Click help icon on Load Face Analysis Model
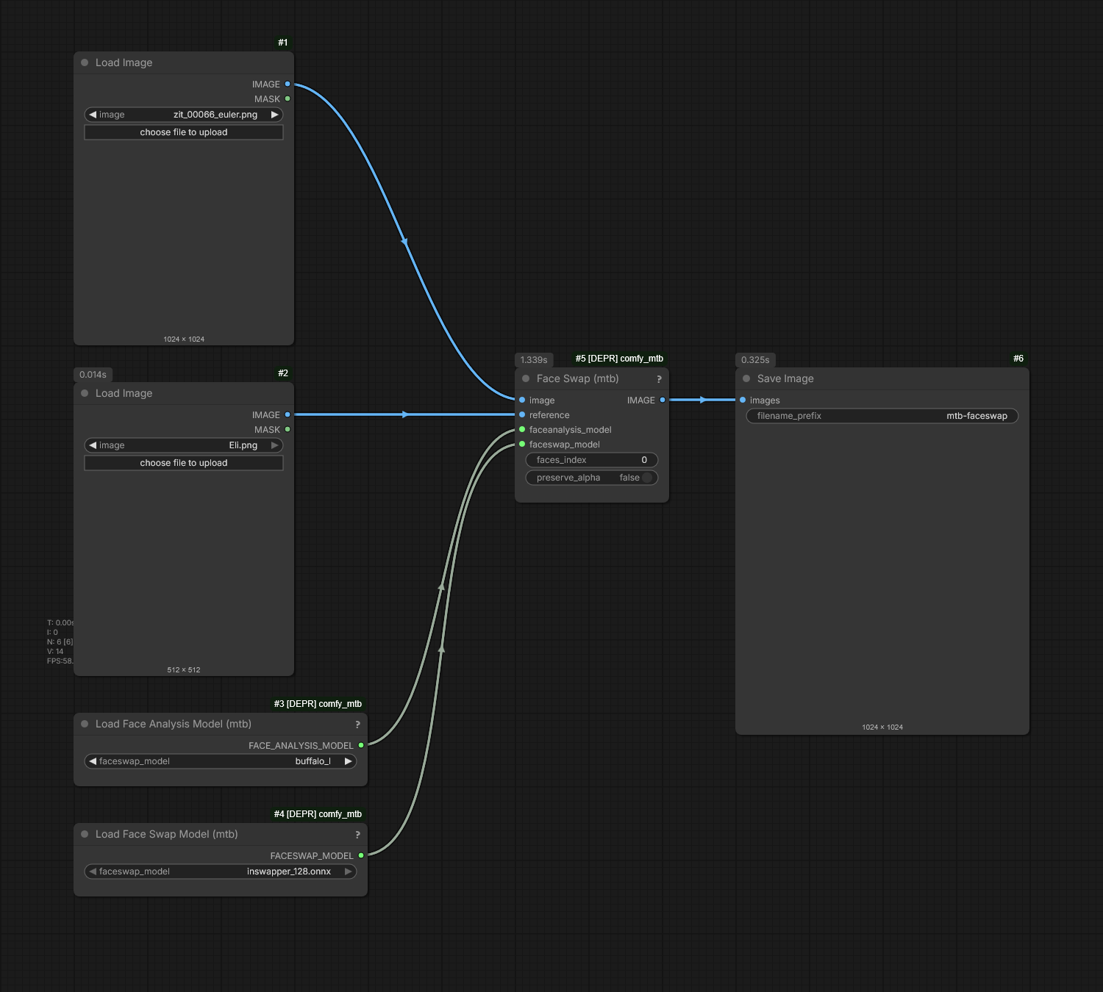The width and height of the screenshot is (1103, 992). tap(357, 725)
